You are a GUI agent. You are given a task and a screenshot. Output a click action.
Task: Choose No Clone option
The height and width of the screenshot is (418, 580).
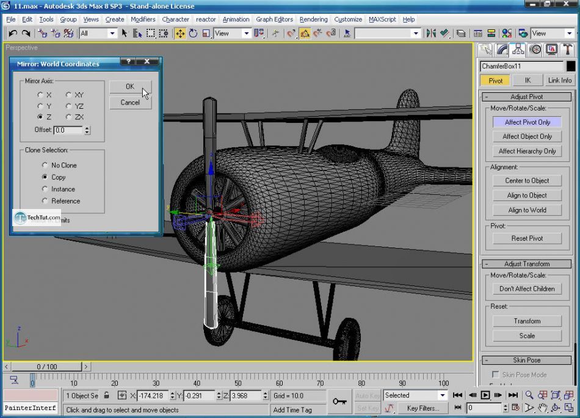(x=45, y=165)
